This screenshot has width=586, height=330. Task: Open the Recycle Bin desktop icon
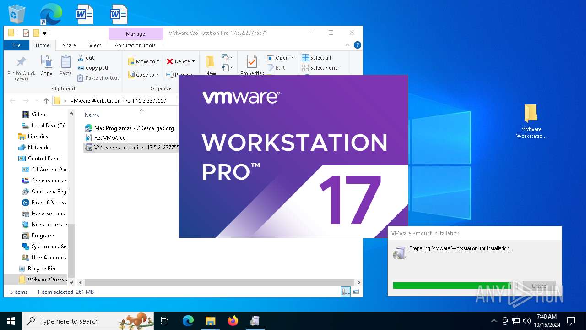(16, 14)
